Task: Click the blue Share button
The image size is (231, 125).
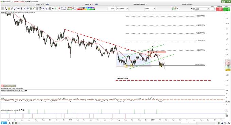Action: pos(4,123)
